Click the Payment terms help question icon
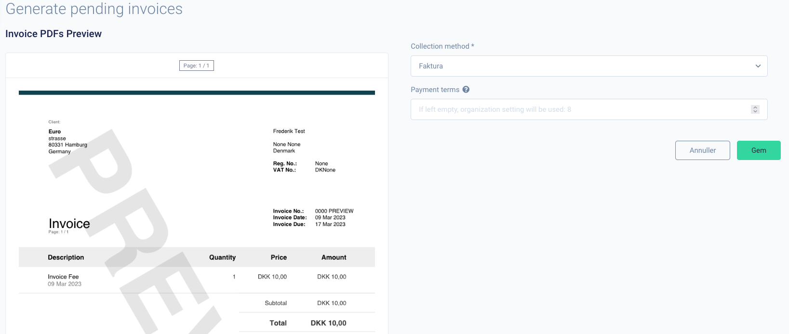789x334 pixels. pos(466,90)
